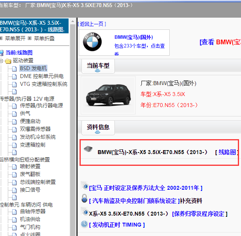Open 保养归零及程序设定 link
This screenshot has height=236, width=241.
[200, 214]
